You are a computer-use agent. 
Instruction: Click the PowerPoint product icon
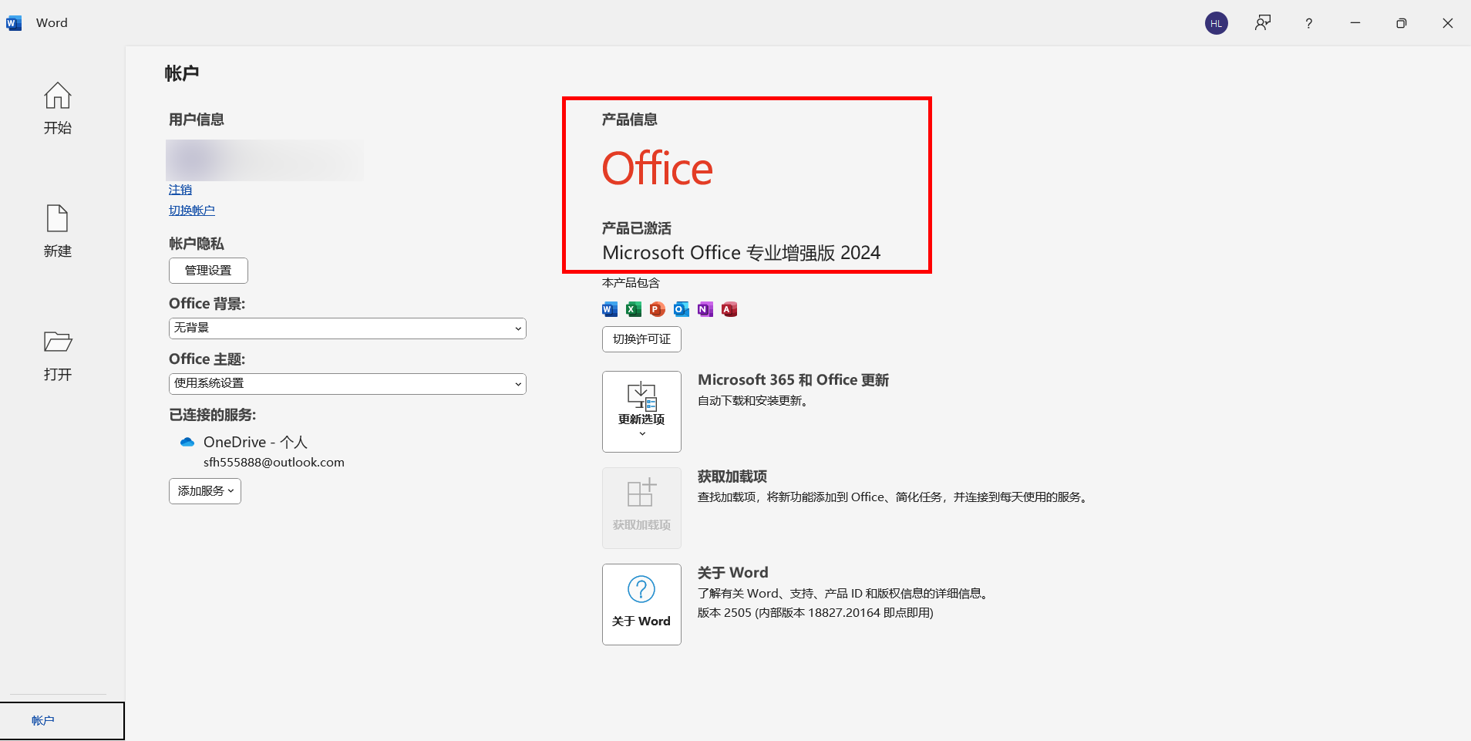click(658, 309)
